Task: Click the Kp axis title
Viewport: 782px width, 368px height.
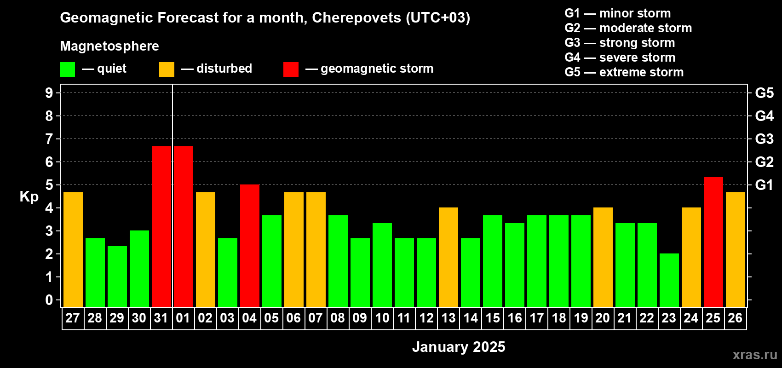Action: pyautogui.click(x=29, y=197)
